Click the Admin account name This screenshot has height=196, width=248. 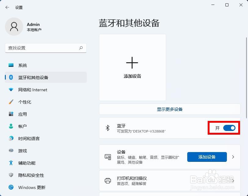pos(33,24)
